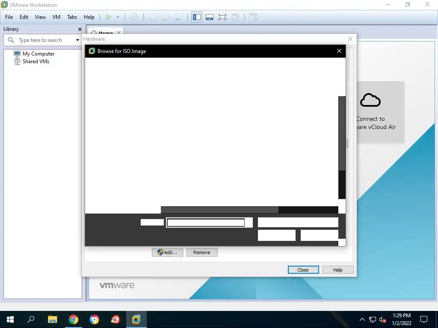Screen dimensions: 438x328
Task: Close the Hardware dialog
Action: tap(350, 39)
